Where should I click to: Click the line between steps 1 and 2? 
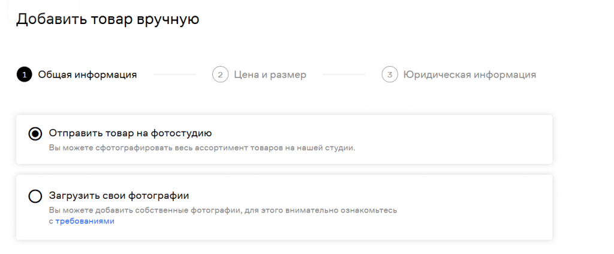174,75
